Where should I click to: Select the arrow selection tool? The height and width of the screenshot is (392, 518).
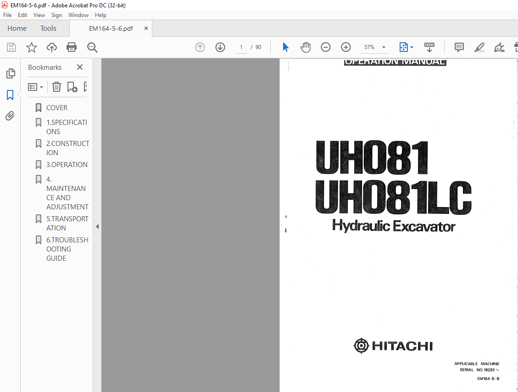coord(286,47)
